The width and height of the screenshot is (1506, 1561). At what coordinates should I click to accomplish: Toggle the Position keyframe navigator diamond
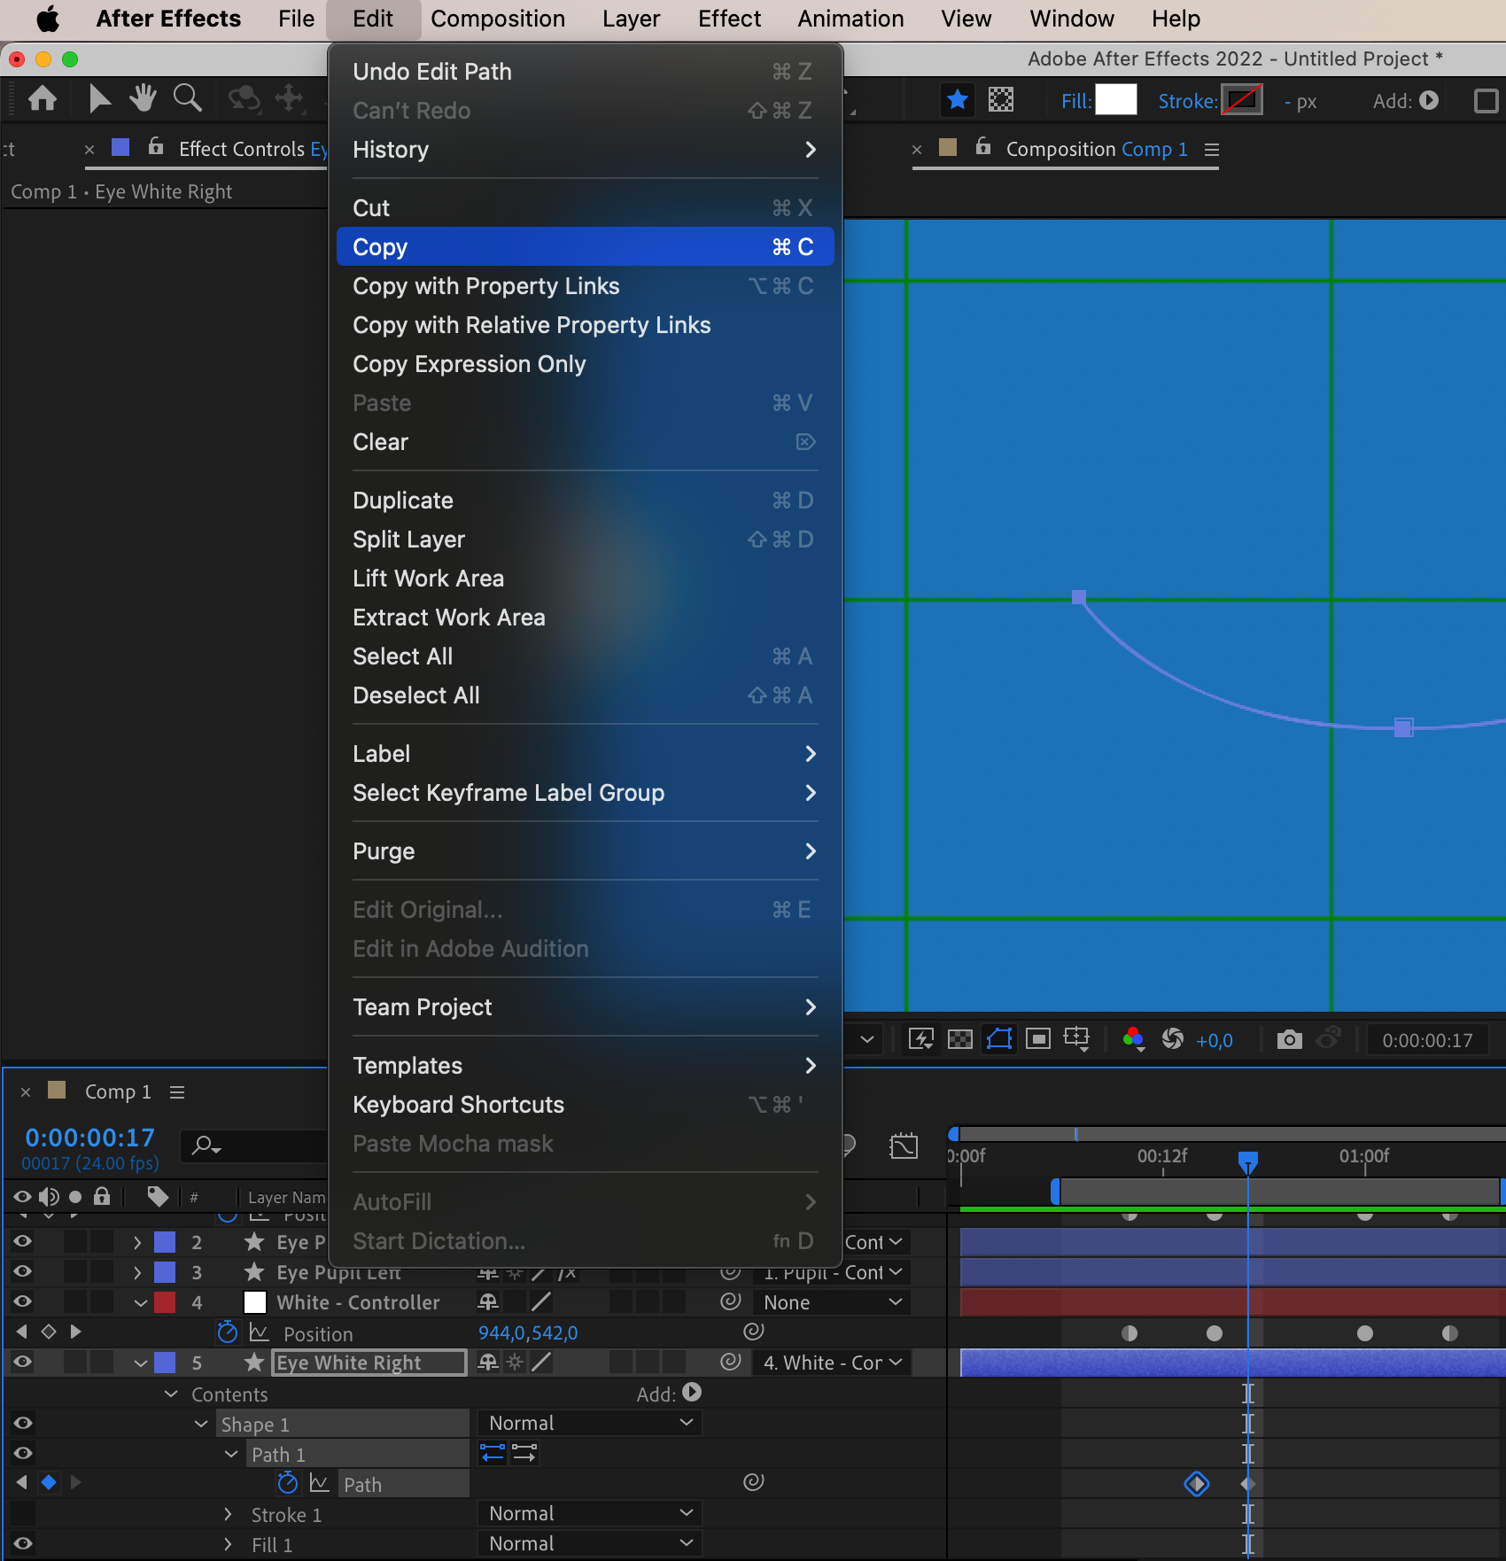point(49,1332)
